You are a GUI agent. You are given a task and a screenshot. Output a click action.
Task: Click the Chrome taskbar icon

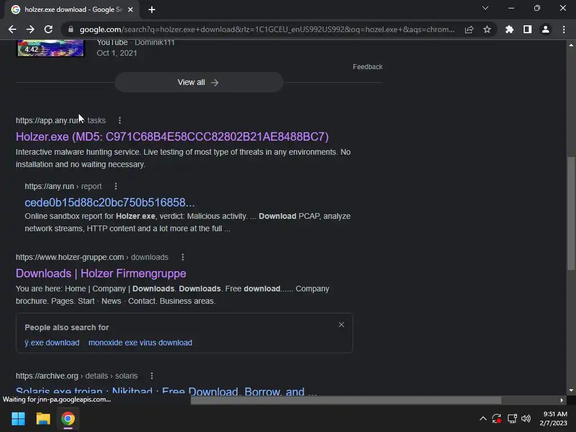tap(68, 418)
